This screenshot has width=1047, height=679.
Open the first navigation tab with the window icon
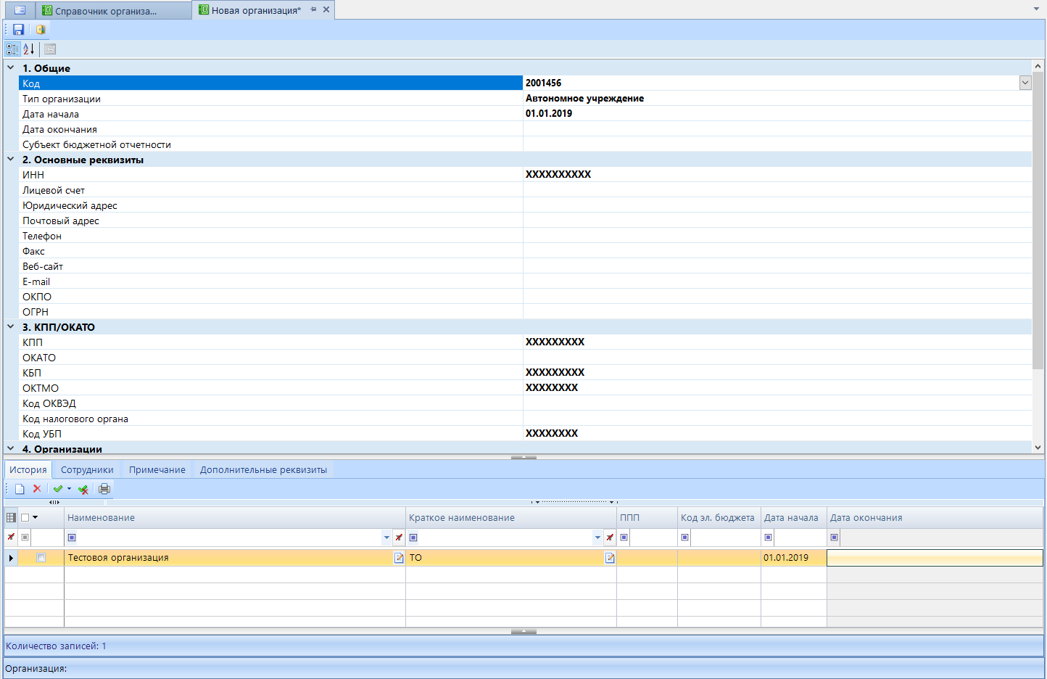click(x=20, y=10)
